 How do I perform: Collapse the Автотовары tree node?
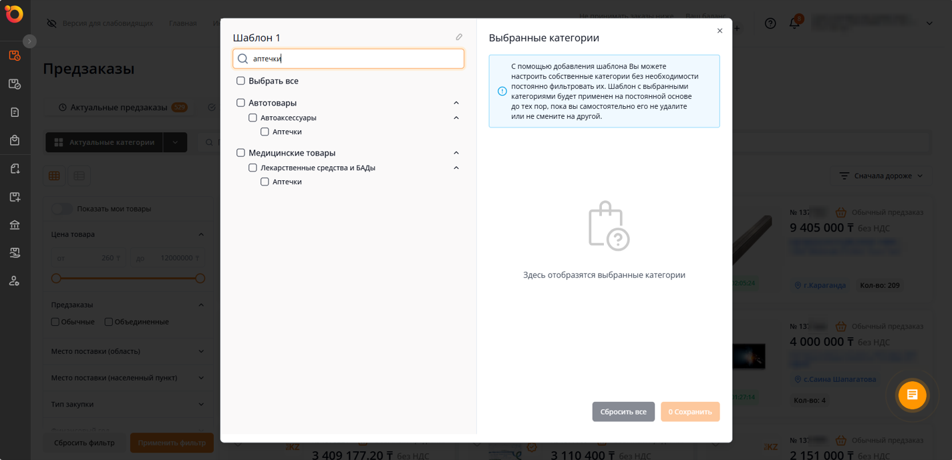[x=456, y=103]
